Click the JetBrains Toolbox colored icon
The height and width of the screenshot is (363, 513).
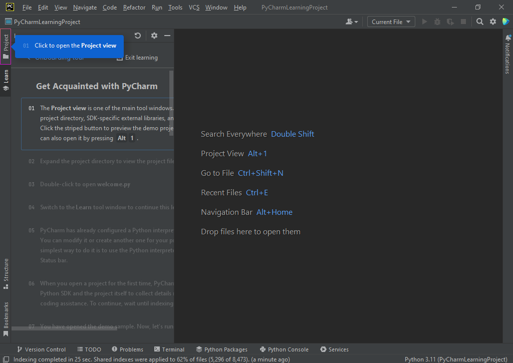505,22
